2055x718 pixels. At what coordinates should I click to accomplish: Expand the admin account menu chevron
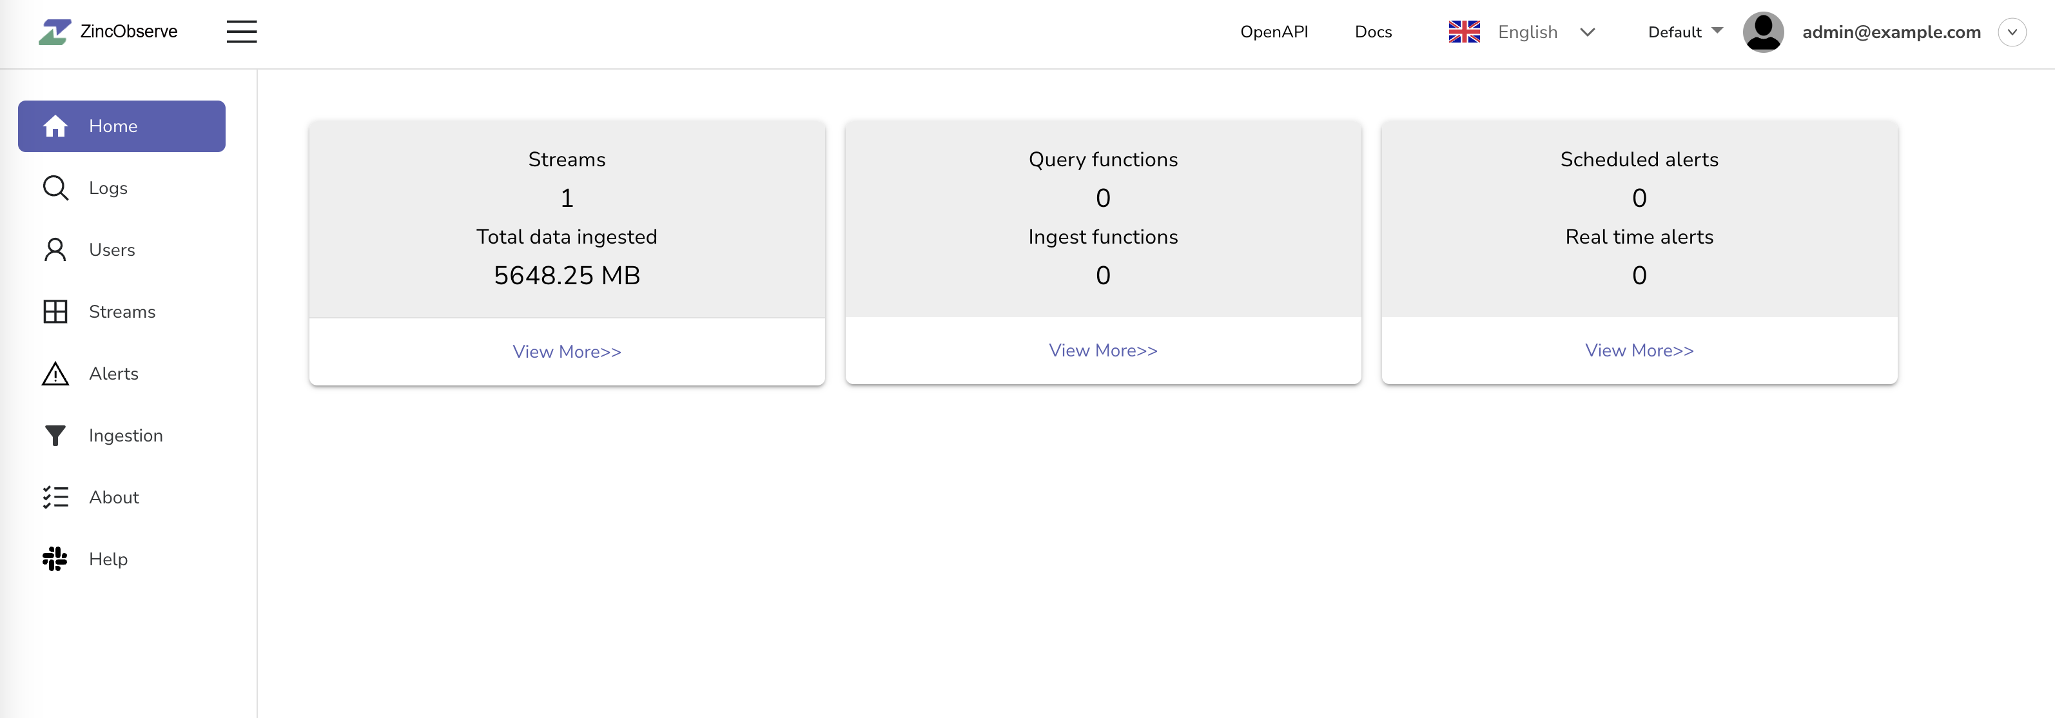[x=2011, y=32]
